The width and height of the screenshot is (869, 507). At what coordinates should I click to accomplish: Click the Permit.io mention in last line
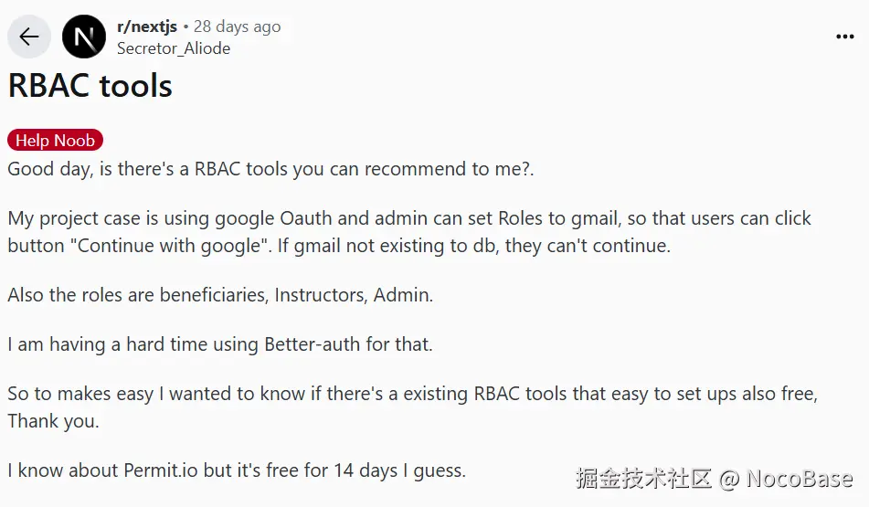[160, 470]
